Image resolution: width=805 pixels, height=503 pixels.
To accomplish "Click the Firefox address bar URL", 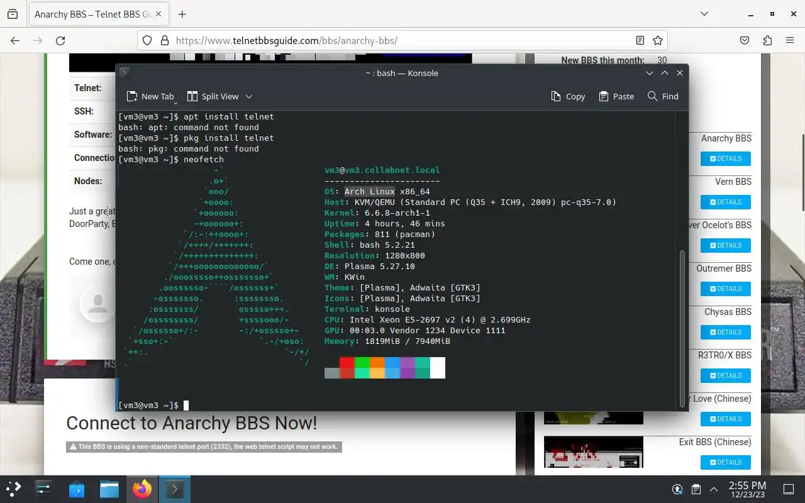I will (287, 40).
